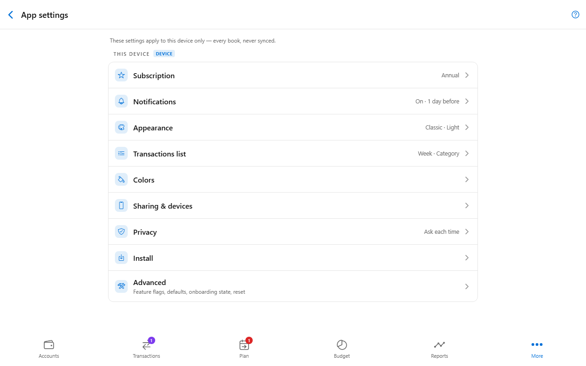Viewport: 586px width, 366px height.
Task: Click the Transactions list lines icon
Action: 121,153
